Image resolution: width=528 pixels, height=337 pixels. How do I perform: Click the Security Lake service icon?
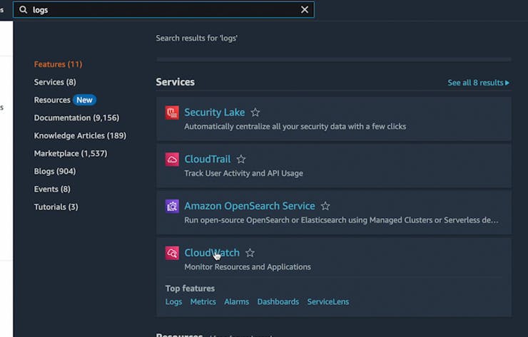172,113
